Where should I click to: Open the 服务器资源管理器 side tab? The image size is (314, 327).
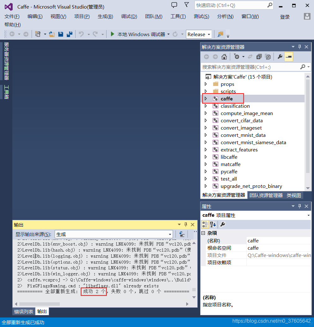[x=6, y=61]
